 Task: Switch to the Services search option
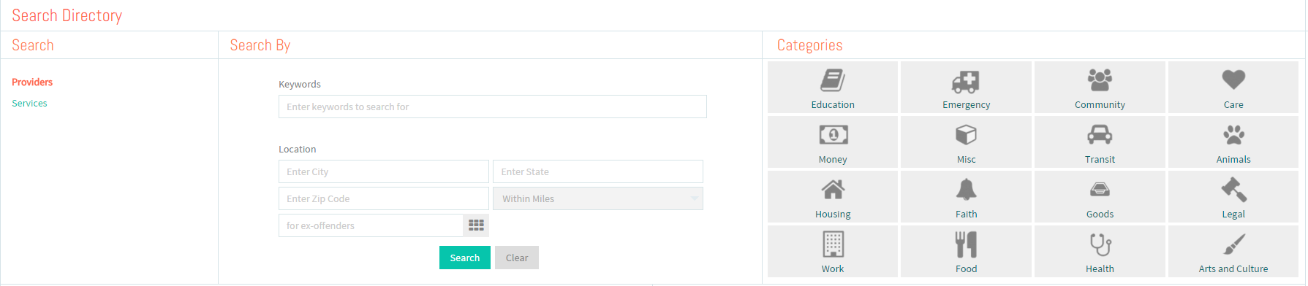29,104
